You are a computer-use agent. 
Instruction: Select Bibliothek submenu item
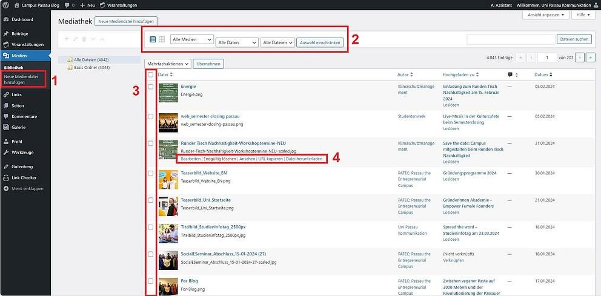tap(14, 68)
